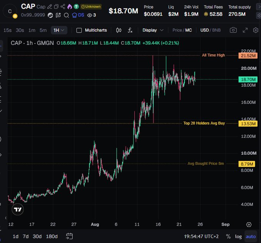Click the 8.79M yellow price tag
Image resolution: width=261 pixels, height=243 pixels.
click(x=247, y=164)
